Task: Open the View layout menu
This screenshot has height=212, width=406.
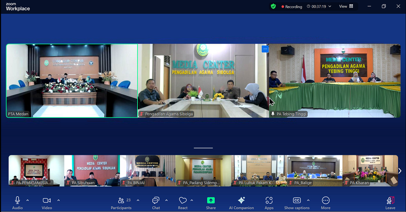Action: 346,6
